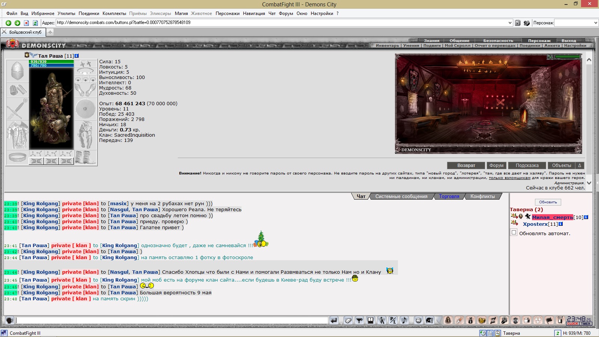Click the Возврат button
This screenshot has height=337, width=599.
pos(466,166)
